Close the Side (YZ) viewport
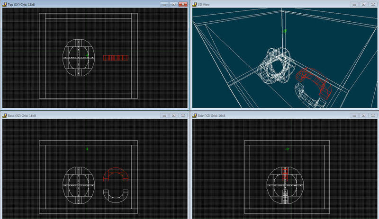This screenshot has width=379, height=219. point(373,115)
